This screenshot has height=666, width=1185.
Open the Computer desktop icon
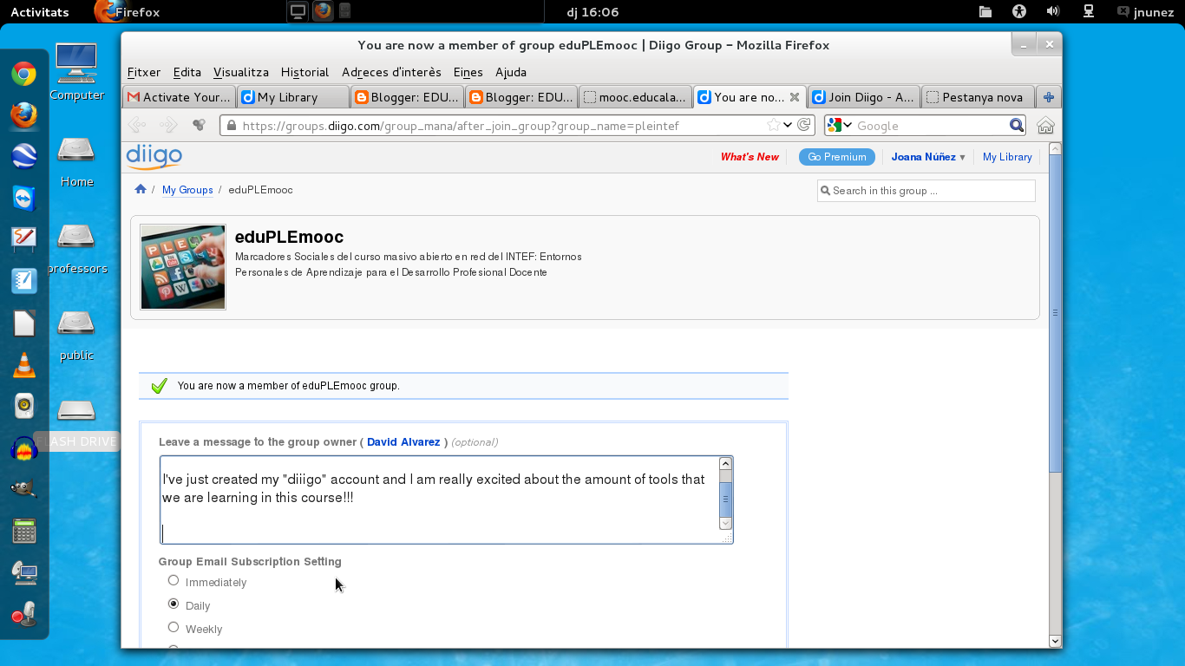[76, 73]
